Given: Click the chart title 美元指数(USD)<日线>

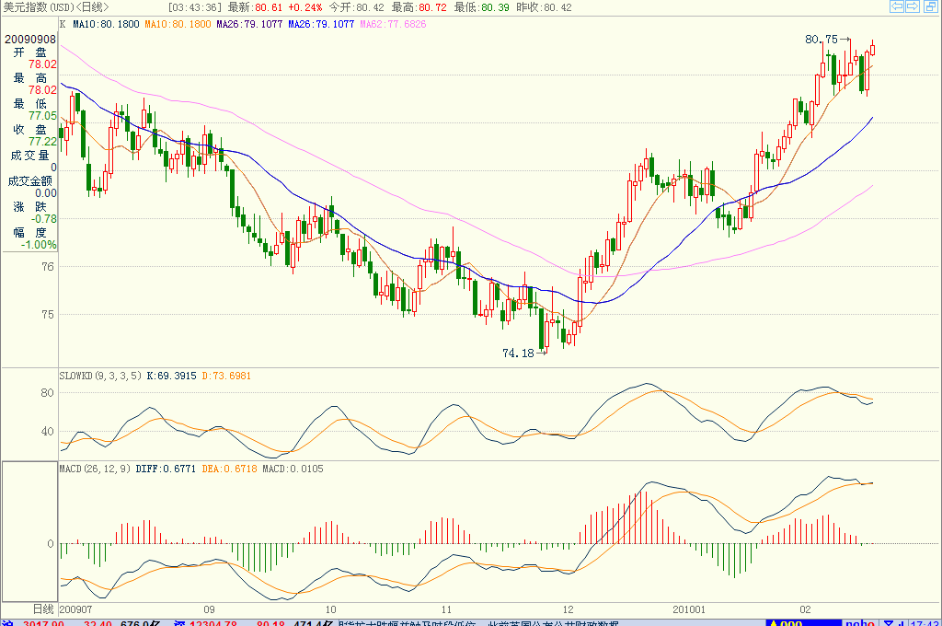Looking at the screenshot, I should [56, 7].
